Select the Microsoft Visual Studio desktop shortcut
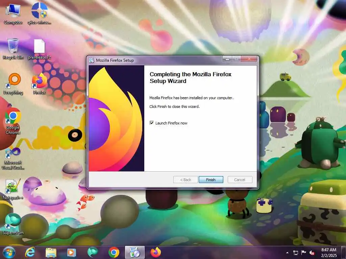 [x=13, y=159]
